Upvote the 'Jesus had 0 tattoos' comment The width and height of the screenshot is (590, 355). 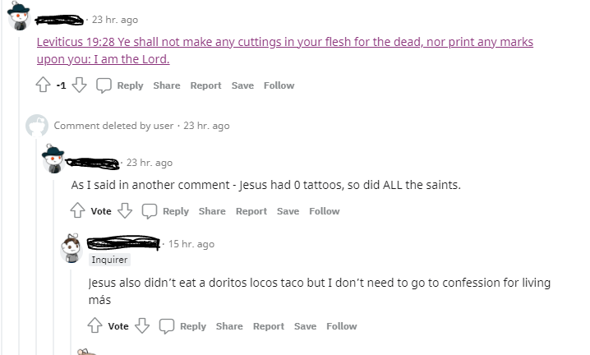point(78,211)
